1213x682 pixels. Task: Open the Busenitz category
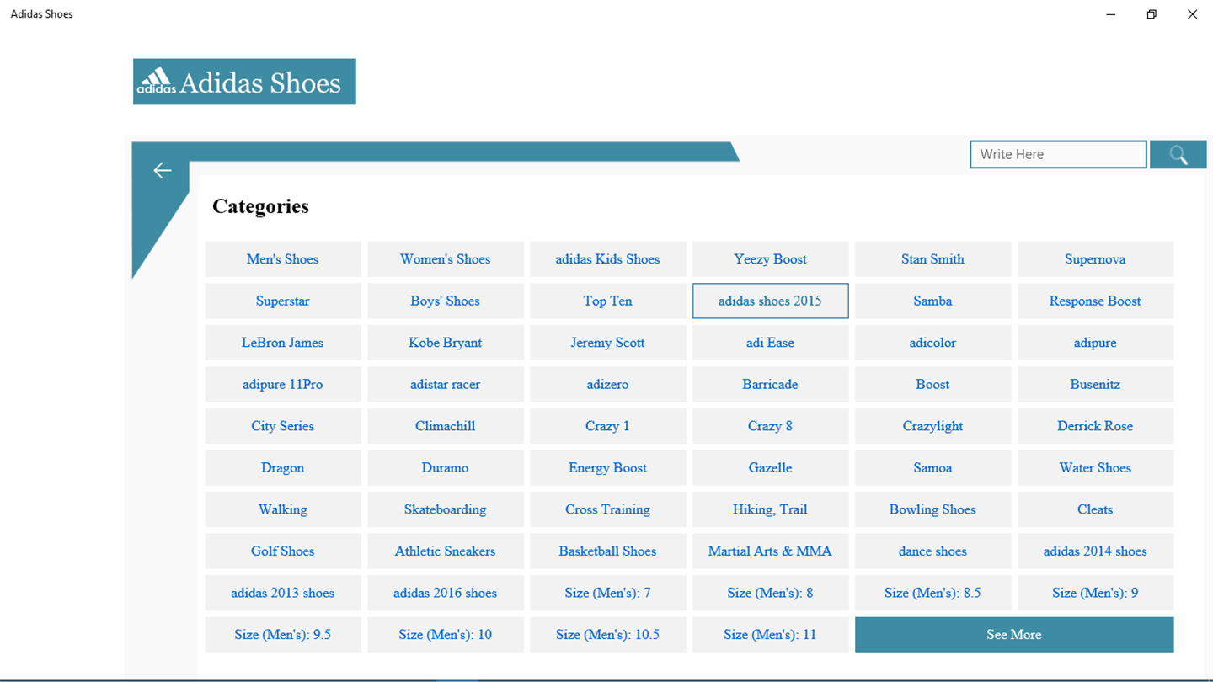click(x=1096, y=384)
